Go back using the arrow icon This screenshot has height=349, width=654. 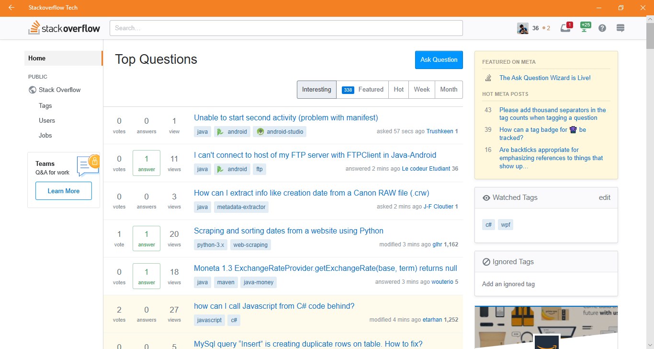click(11, 8)
